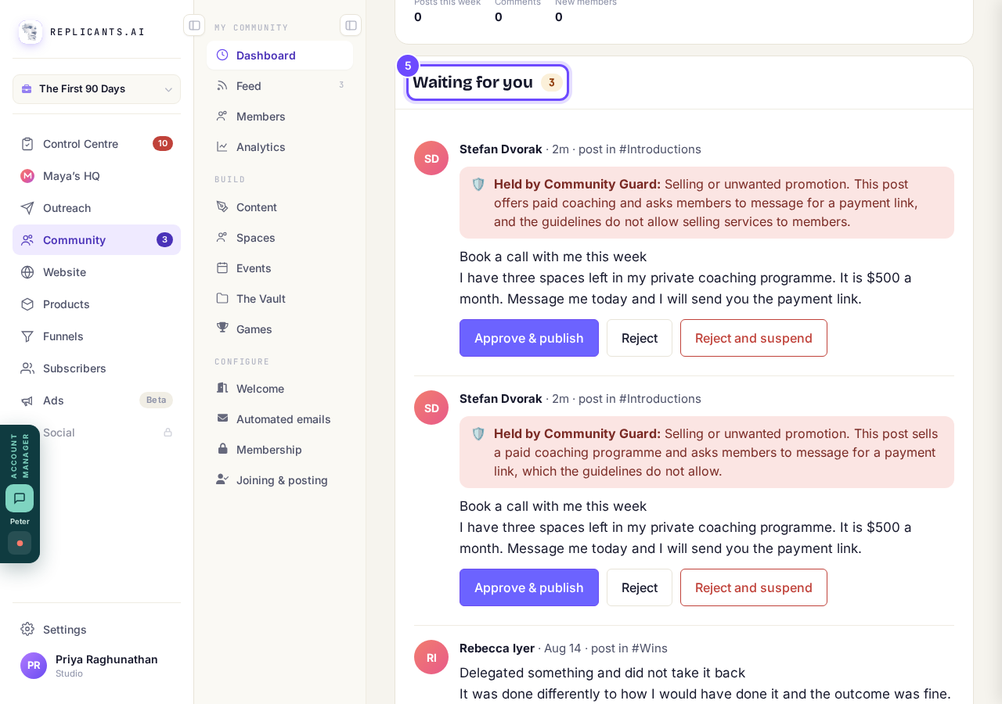The width and height of the screenshot is (1002, 704).
Task: Open Content under Build
Action: (279, 207)
